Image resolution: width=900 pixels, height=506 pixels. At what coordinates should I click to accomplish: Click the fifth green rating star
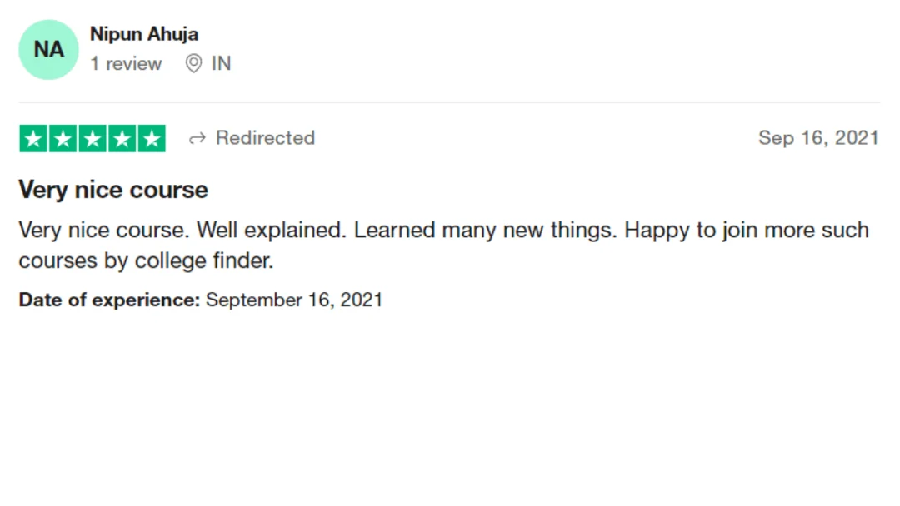pyautogui.click(x=152, y=139)
